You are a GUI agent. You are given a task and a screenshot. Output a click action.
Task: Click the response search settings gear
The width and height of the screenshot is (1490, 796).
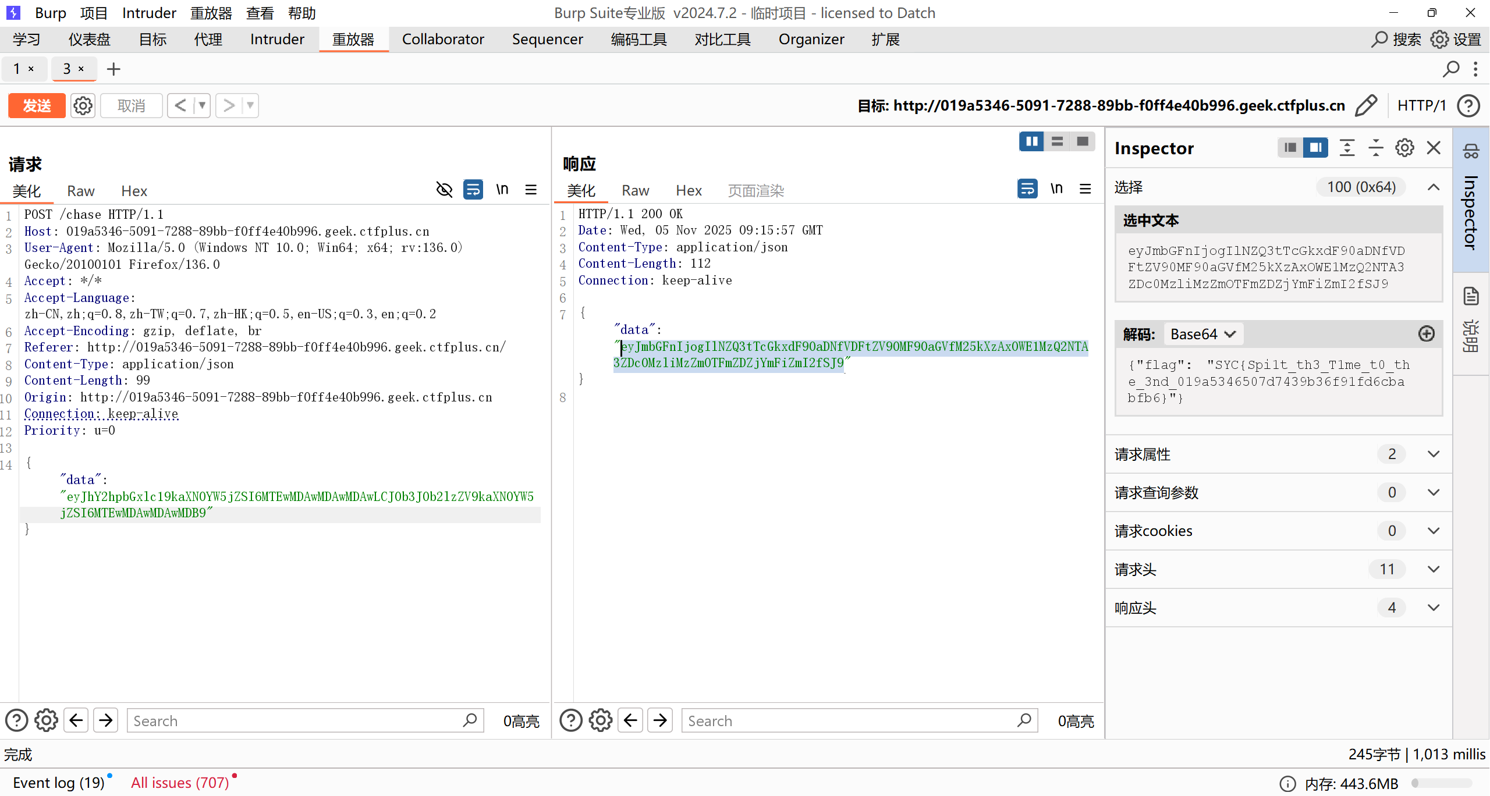coord(600,720)
